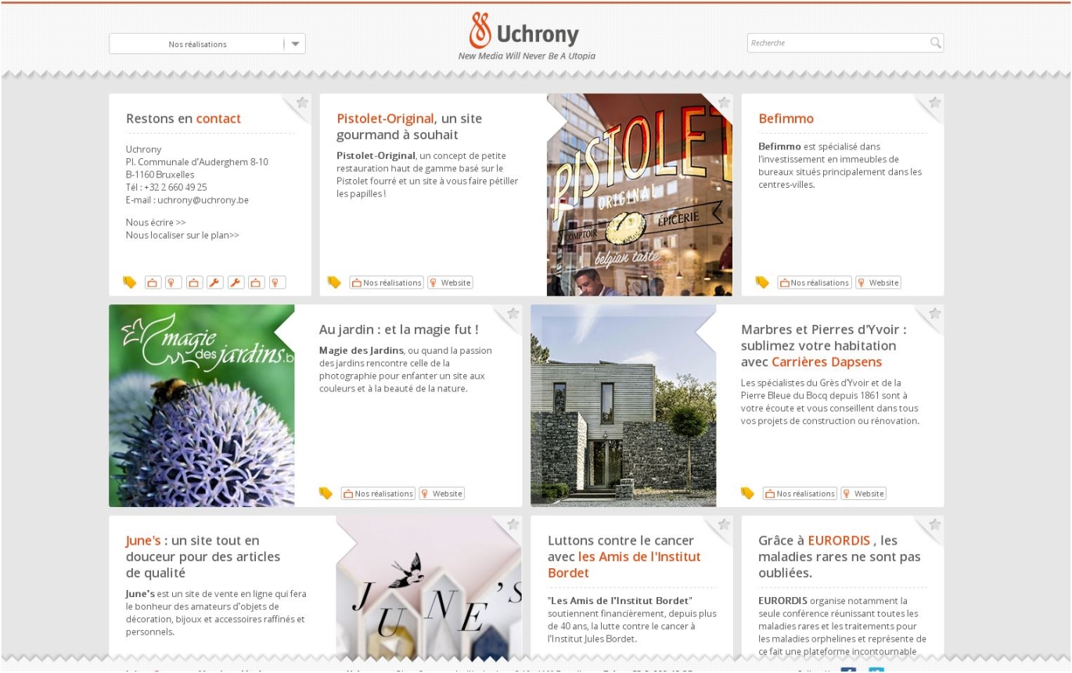Open the 'les Amis de l'Institut Bordet' title link
Image resolution: width=1072 pixels, height=673 pixels.
[624, 565]
